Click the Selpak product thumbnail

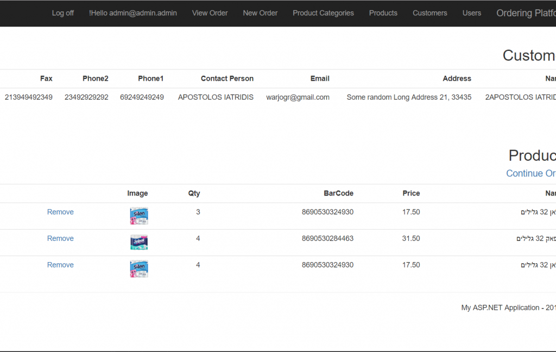pyautogui.click(x=138, y=242)
